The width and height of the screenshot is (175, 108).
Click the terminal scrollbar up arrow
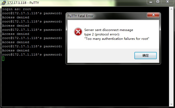click(171, 9)
